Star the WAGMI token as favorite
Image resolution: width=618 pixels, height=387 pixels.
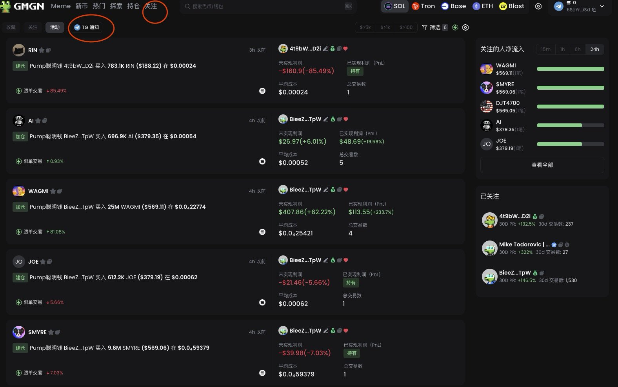[x=53, y=191]
